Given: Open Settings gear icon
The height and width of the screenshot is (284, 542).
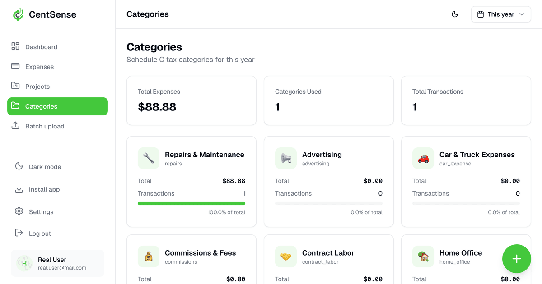Looking at the screenshot, I should click(19, 211).
